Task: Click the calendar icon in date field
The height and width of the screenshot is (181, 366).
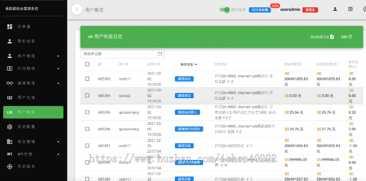Action: tap(160, 54)
